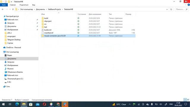Open weather widget 19°C Clear
The width and height of the screenshot is (190, 107).
(119, 104)
